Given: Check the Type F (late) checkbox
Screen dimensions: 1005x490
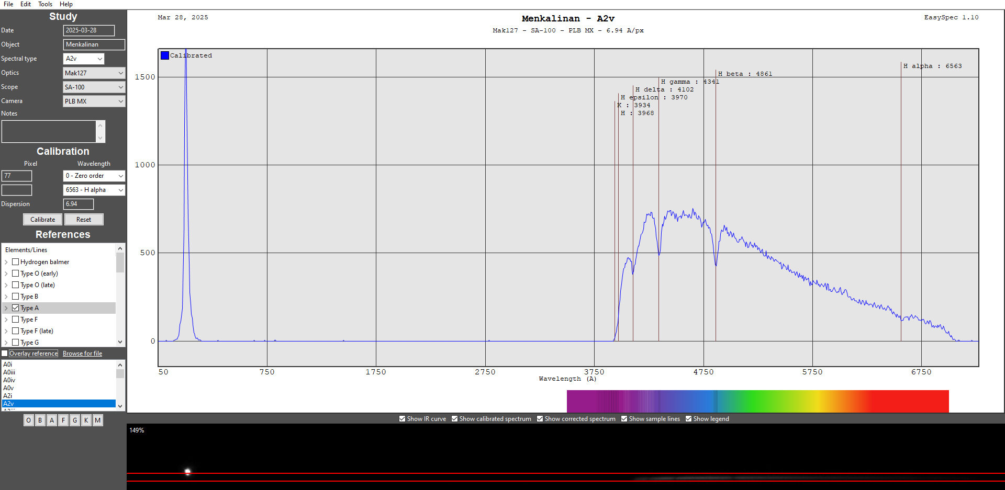Looking at the screenshot, I should click(16, 331).
